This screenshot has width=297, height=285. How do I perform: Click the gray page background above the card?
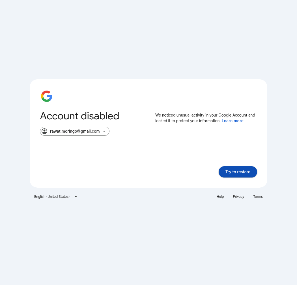(x=148, y=38)
